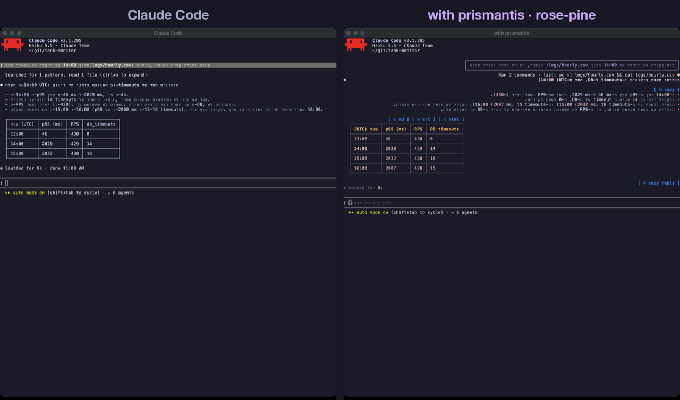Copy the table as html in prismantis window

click(x=451, y=119)
